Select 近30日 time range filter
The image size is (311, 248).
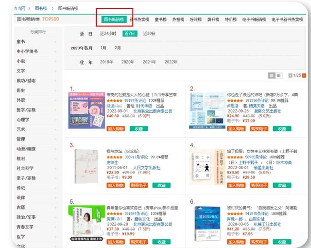[x=149, y=34]
